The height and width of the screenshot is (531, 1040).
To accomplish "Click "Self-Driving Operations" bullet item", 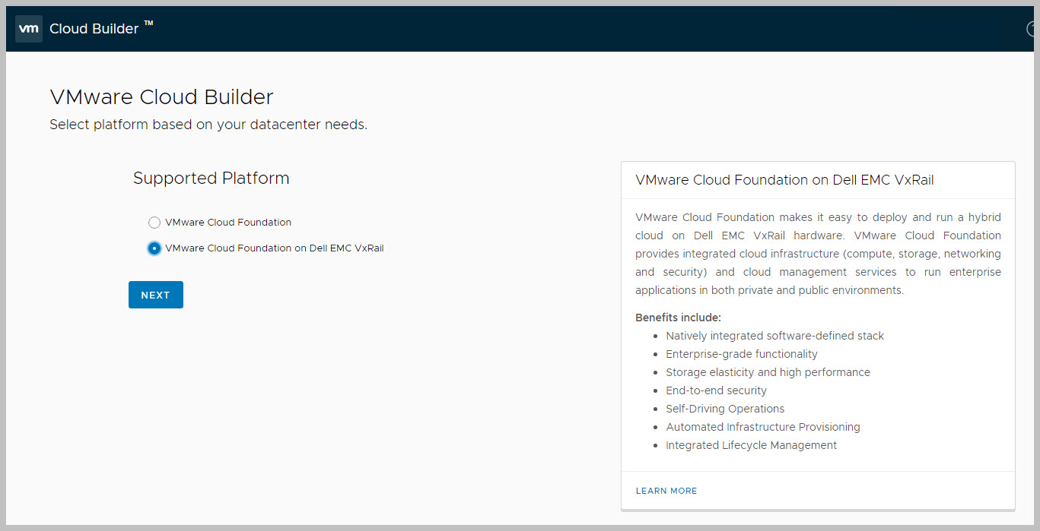I will tap(725, 409).
